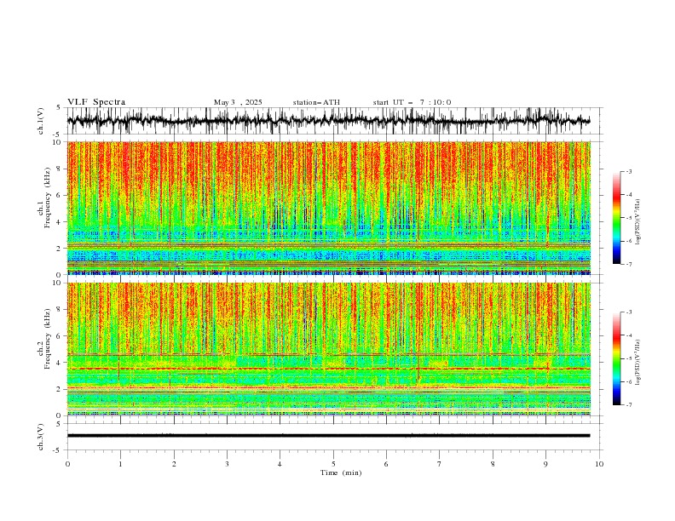Viewport: 675px width, 521px height.
Task: Click the ch.1 color bar "-3" tick value
Action: (629, 171)
